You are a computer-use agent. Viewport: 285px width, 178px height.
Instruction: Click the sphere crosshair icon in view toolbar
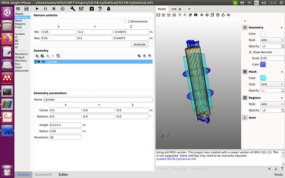pos(207,15)
